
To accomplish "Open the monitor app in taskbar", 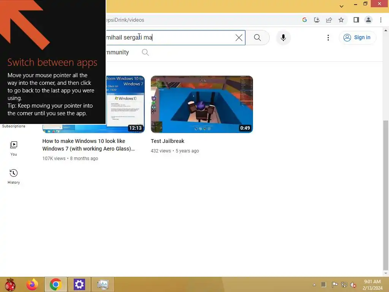I will pos(103,284).
